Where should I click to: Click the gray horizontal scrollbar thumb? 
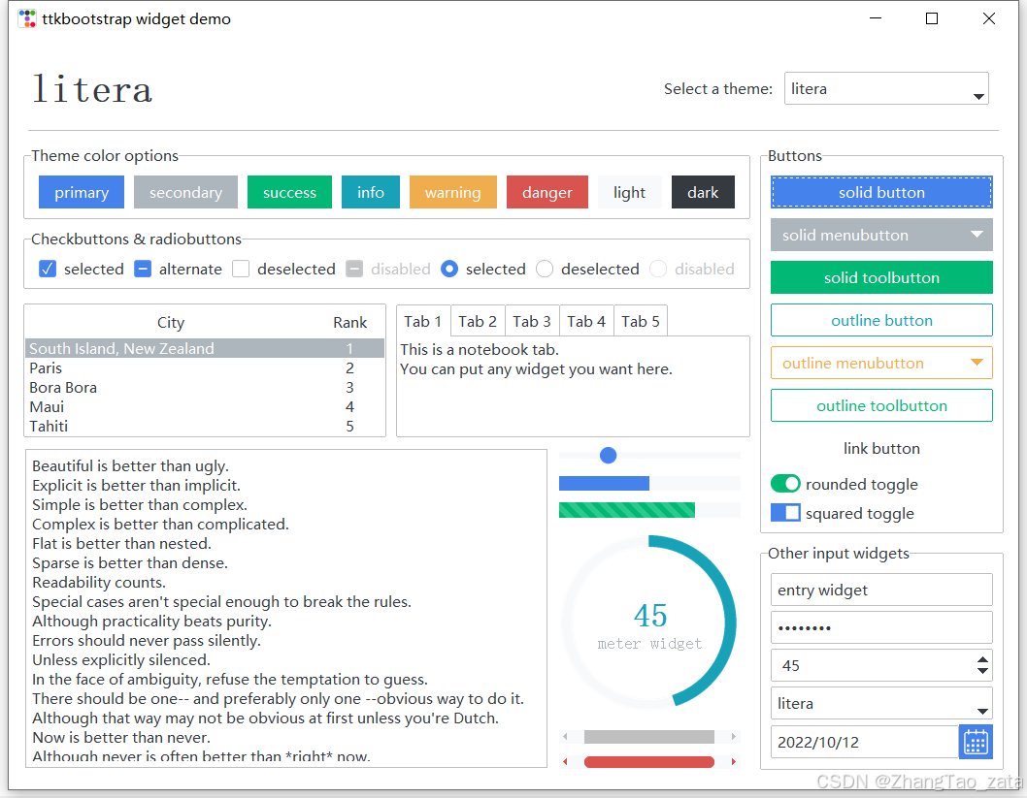click(649, 737)
